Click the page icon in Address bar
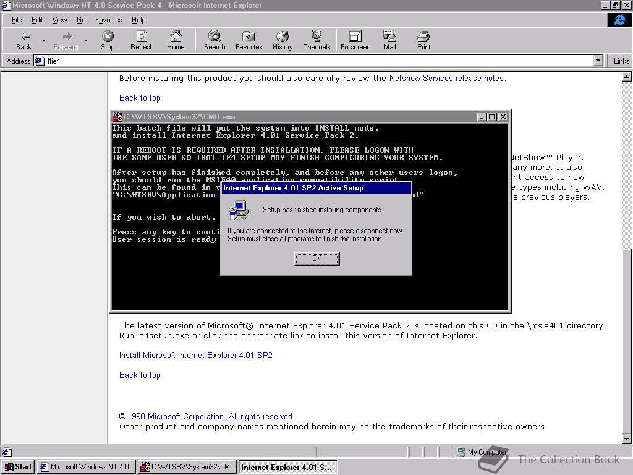 click(39, 61)
